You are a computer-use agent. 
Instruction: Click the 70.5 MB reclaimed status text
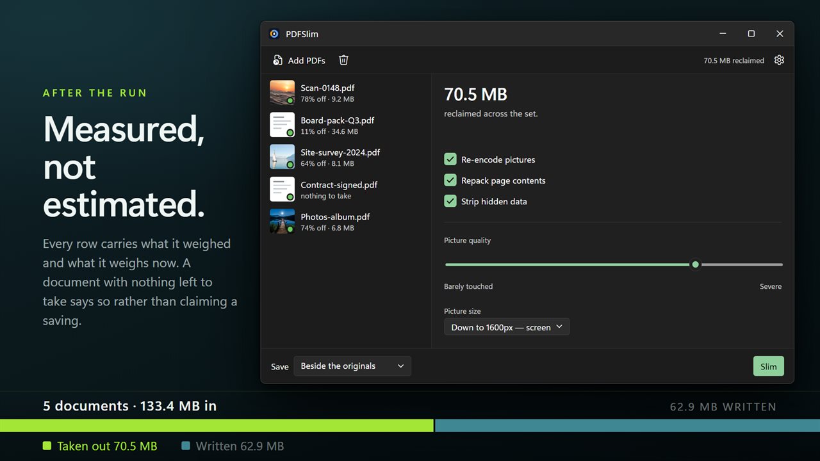click(734, 61)
